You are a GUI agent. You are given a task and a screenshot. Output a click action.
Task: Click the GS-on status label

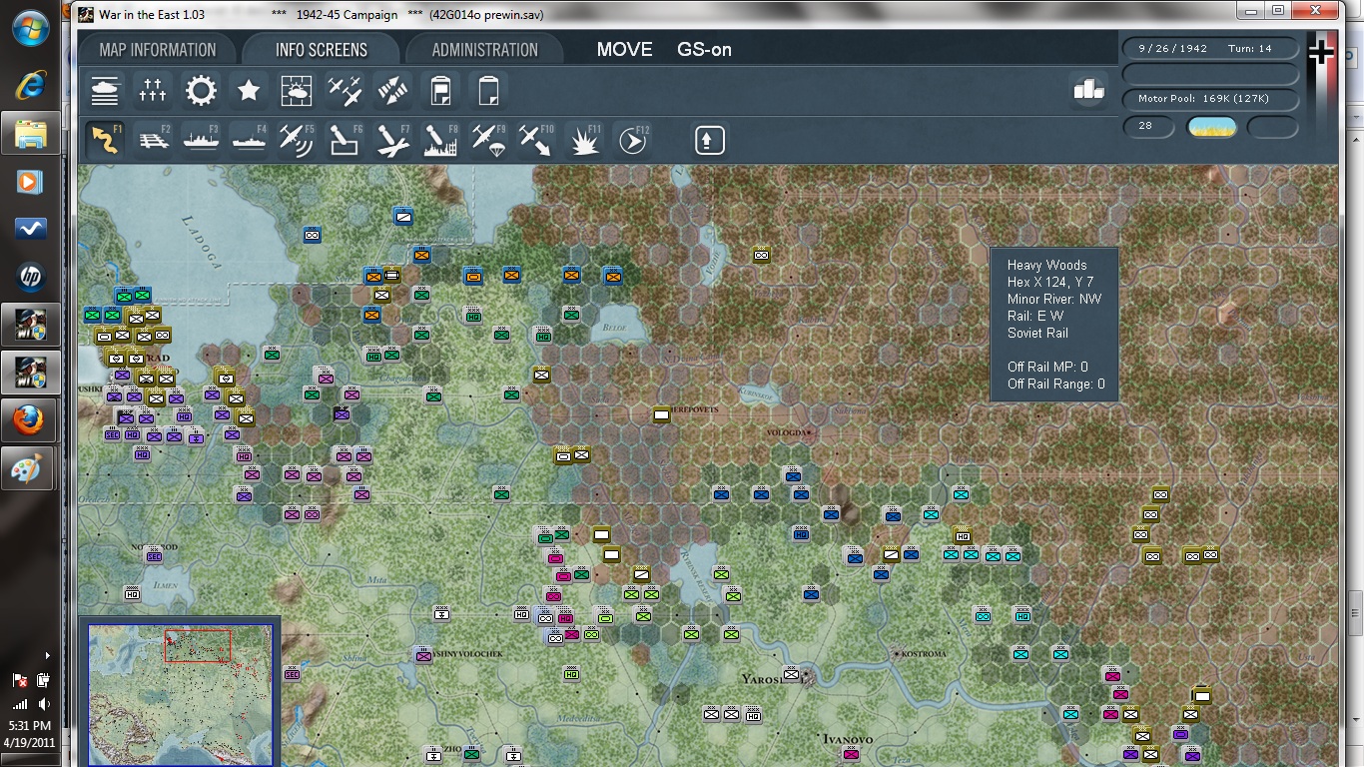pyautogui.click(x=704, y=50)
